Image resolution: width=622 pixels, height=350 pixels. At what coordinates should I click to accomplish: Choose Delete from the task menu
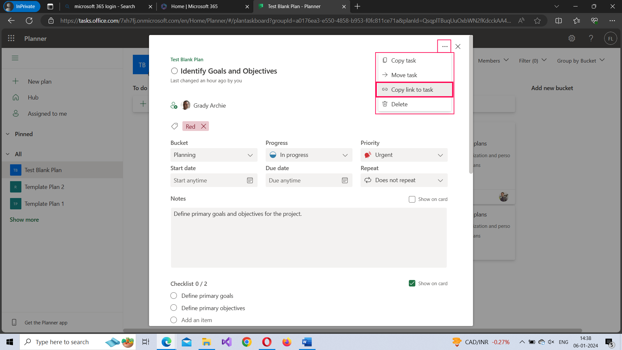point(414,104)
